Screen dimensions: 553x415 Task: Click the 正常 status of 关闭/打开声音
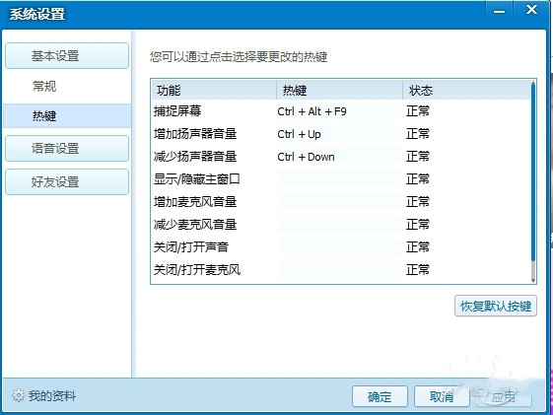[x=418, y=246]
